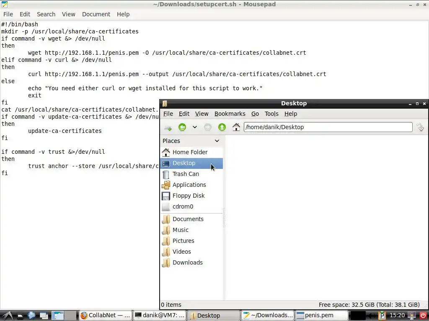This screenshot has height=321, width=429.
Task: Open Mousepad Search menu
Action: pos(46,14)
